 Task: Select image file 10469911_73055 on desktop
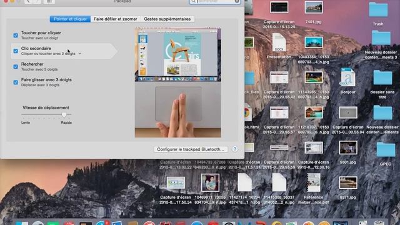pos(210,182)
